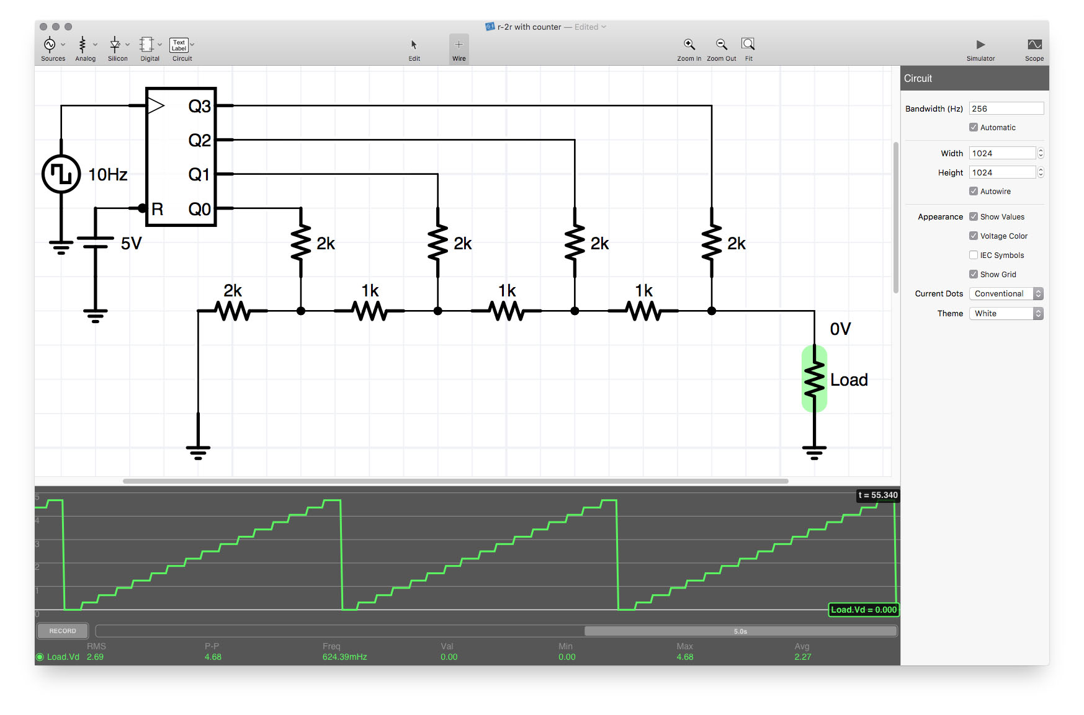Select the horizontal 2k resistor near ground

coord(233,311)
